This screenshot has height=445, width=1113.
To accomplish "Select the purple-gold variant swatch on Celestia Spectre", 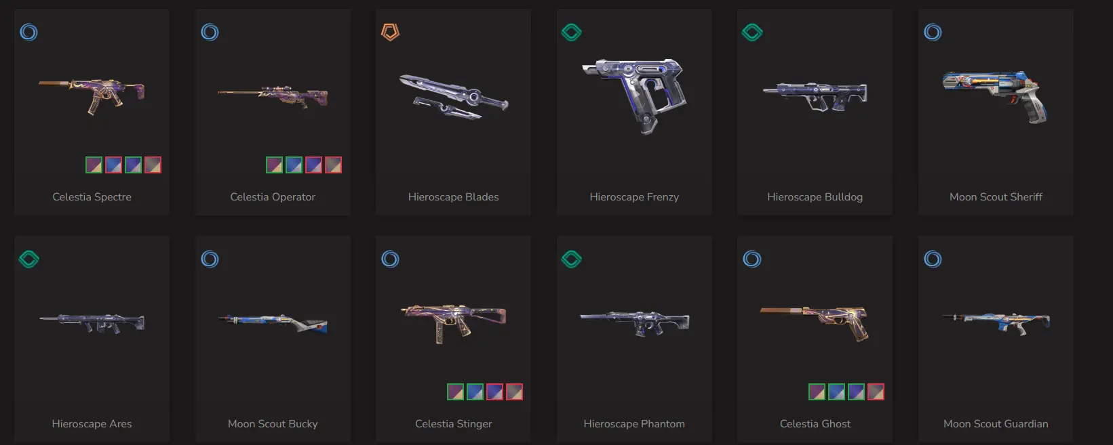I will 94,165.
